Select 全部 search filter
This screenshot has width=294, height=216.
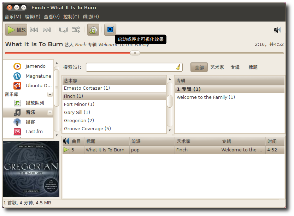(199, 67)
